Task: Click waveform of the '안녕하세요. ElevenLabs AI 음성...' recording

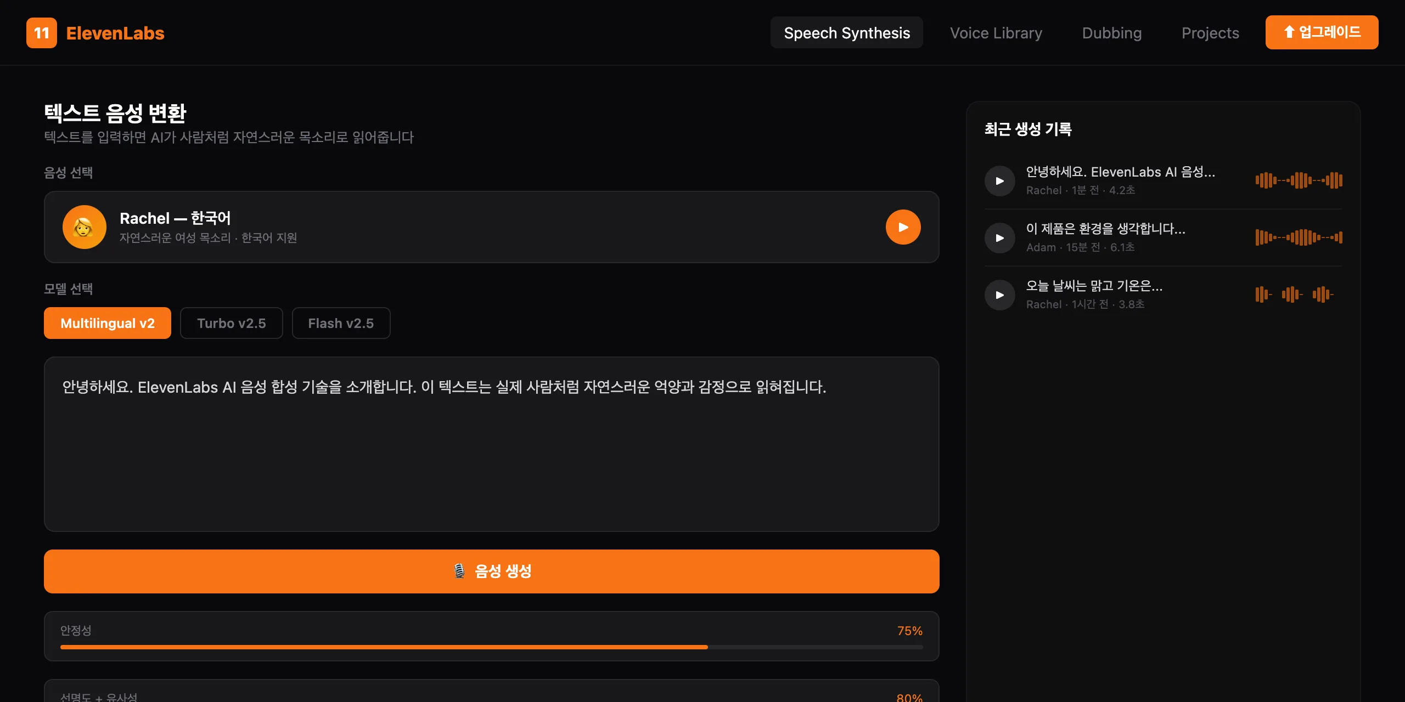Action: (1299, 180)
